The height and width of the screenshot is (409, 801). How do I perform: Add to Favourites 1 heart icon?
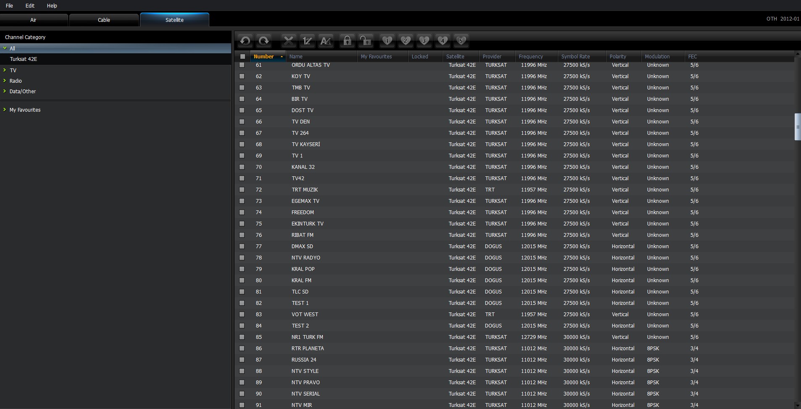pyautogui.click(x=387, y=41)
